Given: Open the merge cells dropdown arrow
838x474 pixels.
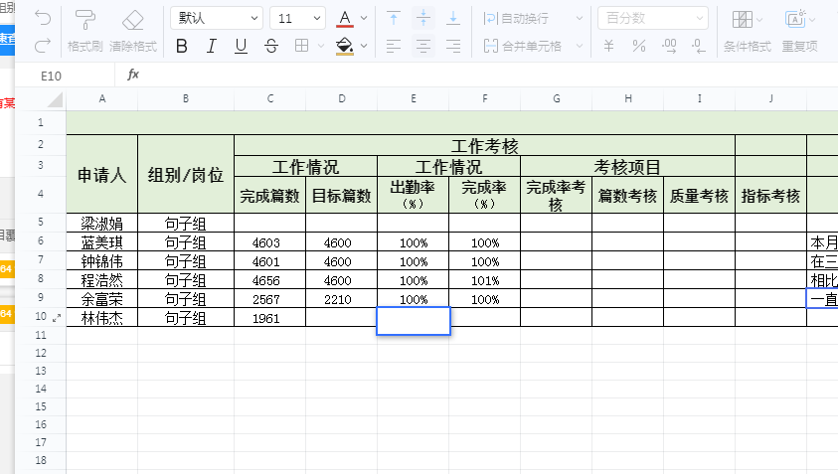Looking at the screenshot, I should click(x=580, y=46).
